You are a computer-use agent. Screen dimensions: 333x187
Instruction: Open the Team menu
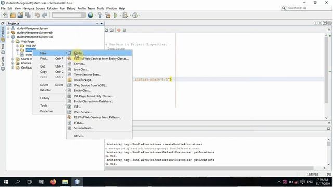coord(92,8)
